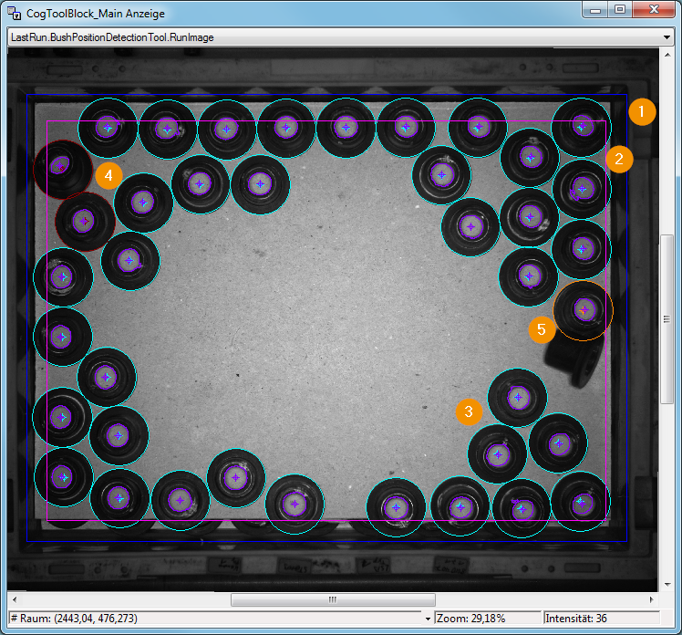Click the horizontal scrollbar left arrow
The width and height of the screenshot is (682, 635).
pos(15,599)
